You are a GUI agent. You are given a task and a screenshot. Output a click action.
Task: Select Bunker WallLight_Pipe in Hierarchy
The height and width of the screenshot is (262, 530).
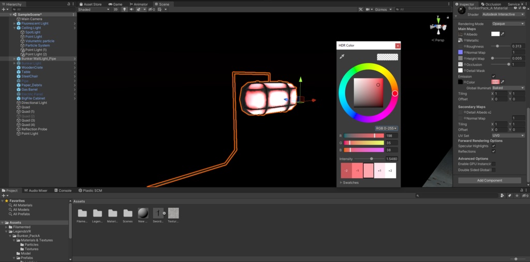[x=38, y=59]
